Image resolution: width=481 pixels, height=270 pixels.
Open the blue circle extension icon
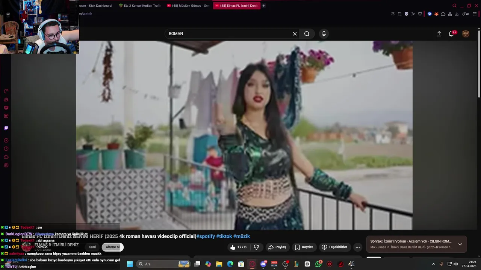430,14
